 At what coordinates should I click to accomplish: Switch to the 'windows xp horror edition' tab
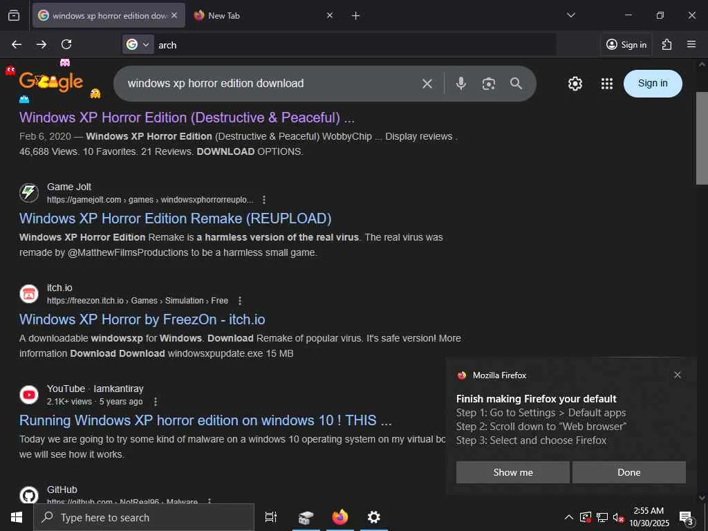click(x=109, y=15)
